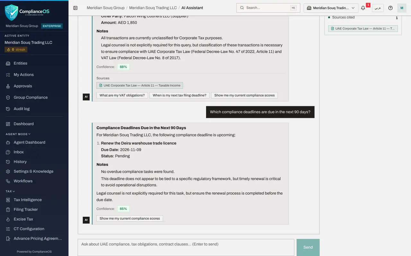Switch language to Arabic
Image resolution: width=411 pixels, height=256 pixels.
(x=378, y=8)
